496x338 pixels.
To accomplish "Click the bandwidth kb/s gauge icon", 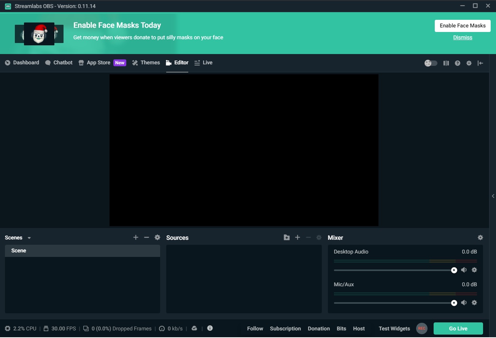I will point(162,328).
